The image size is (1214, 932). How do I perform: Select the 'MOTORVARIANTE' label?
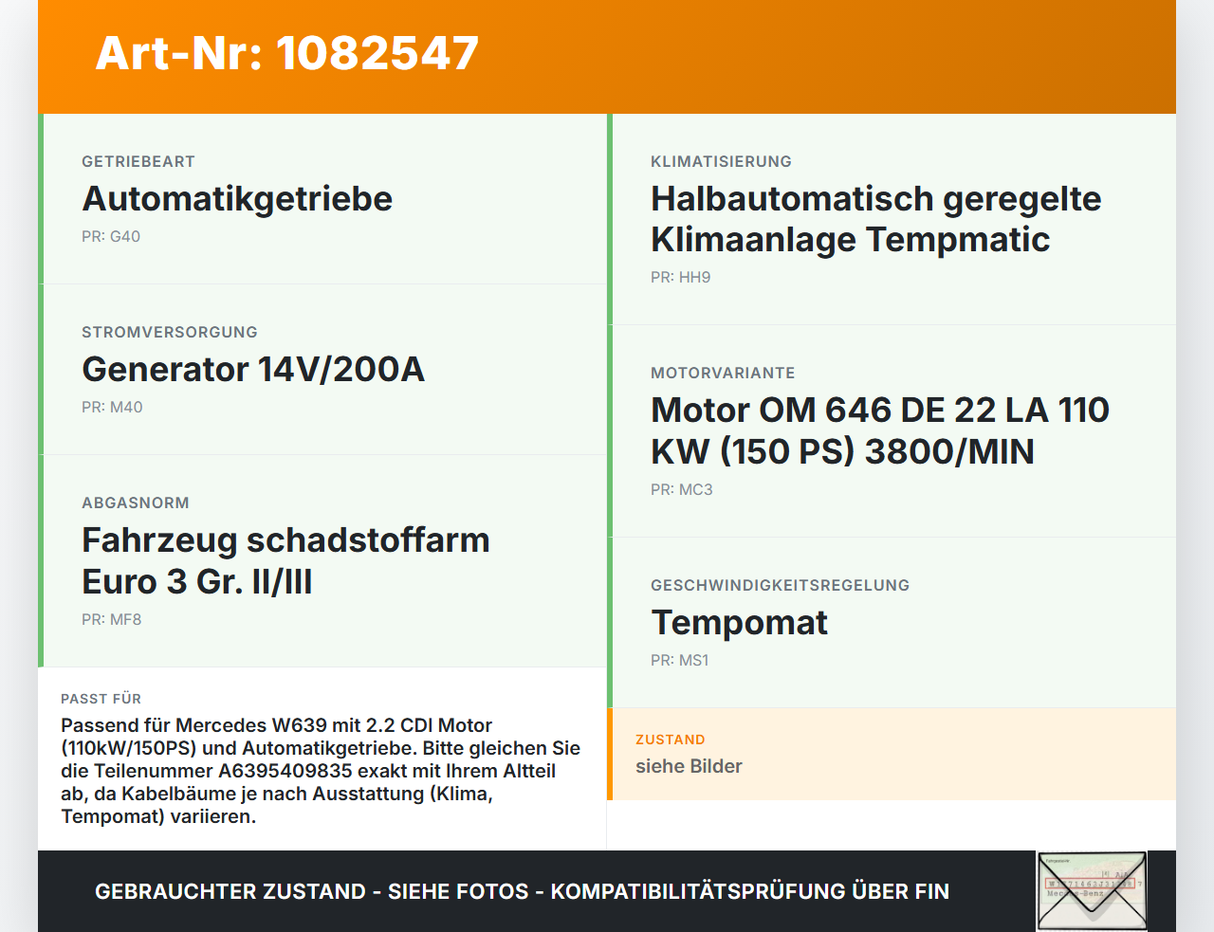(723, 373)
